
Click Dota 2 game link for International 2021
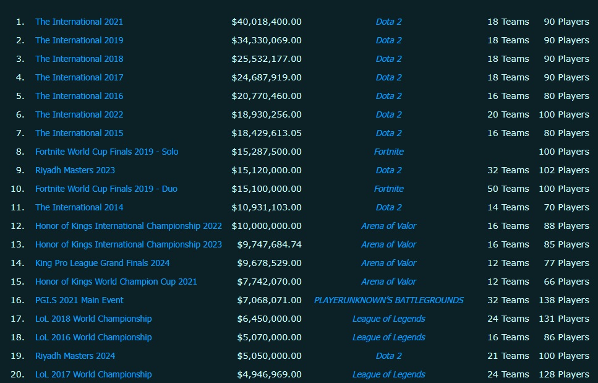(388, 22)
